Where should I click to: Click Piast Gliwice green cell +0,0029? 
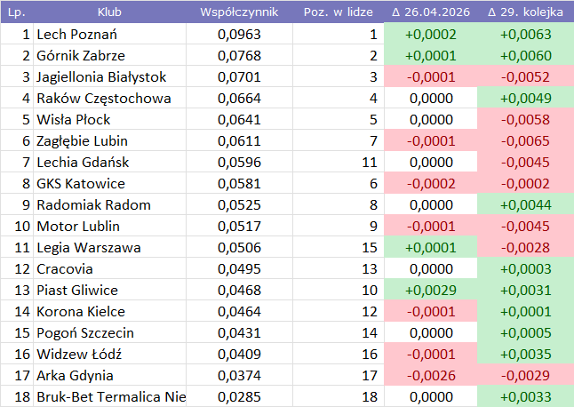[430, 291]
